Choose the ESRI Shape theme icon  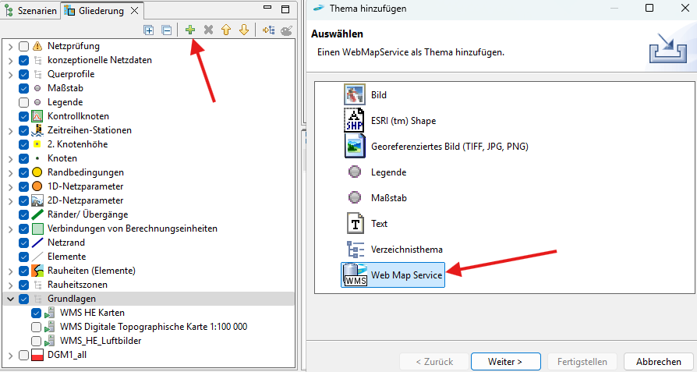pyautogui.click(x=356, y=121)
